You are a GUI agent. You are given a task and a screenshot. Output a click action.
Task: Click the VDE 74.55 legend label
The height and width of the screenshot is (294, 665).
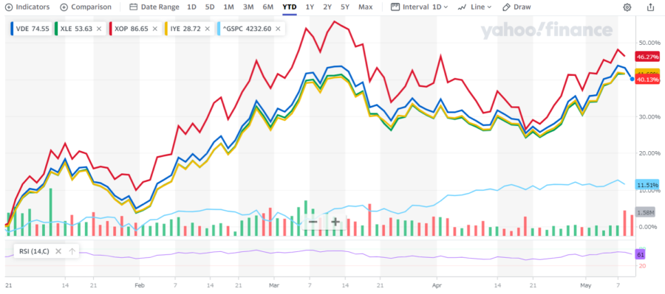point(33,29)
